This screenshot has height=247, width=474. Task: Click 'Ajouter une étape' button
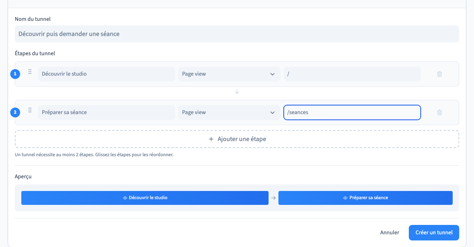pyautogui.click(x=237, y=139)
